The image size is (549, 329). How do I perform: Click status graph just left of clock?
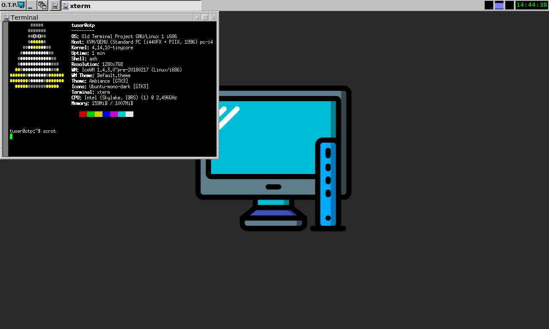pyautogui.click(x=510, y=5)
